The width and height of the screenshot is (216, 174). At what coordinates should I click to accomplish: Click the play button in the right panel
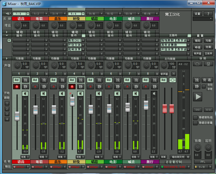198,97
